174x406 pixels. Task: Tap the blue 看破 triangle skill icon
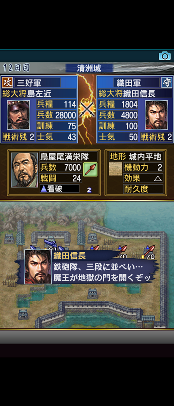click(44, 189)
